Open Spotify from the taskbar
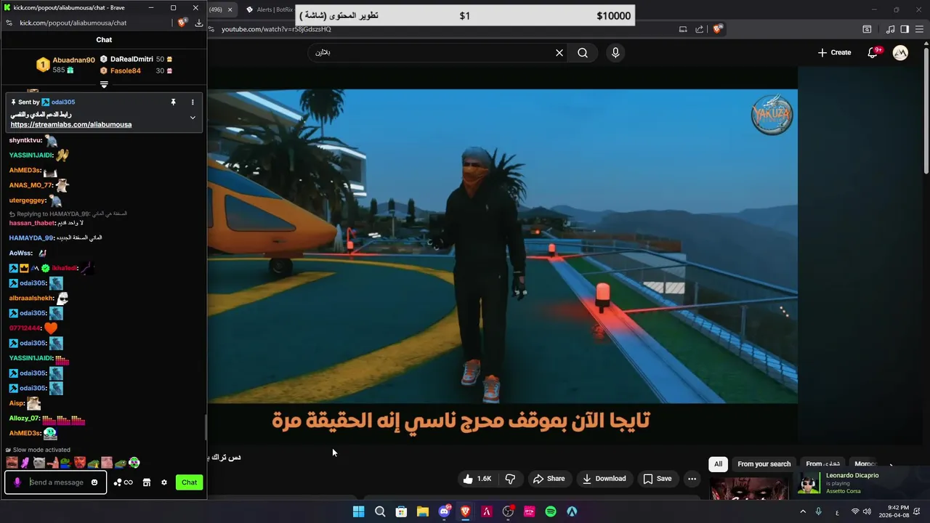 coord(551,511)
